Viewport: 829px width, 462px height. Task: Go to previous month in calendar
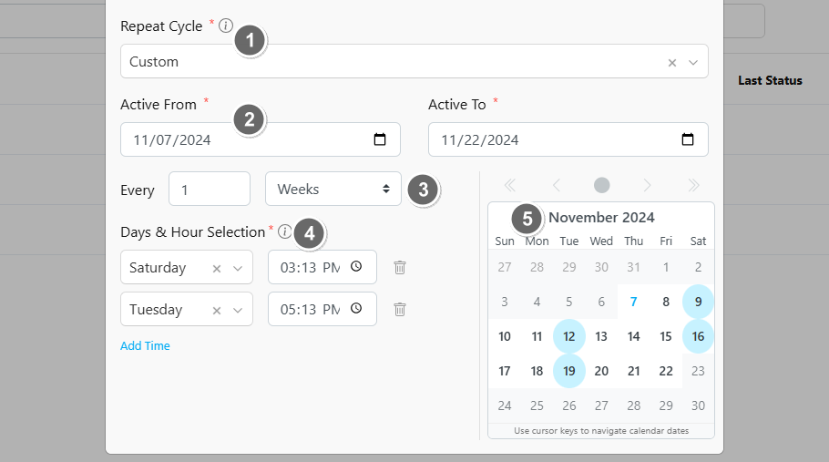556,185
